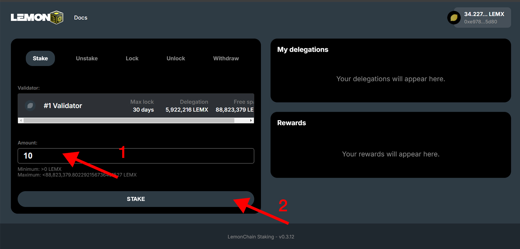Switch to the Withdraw tab
Image resolution: width=520 pixels, height=249 pixels.
226,58
